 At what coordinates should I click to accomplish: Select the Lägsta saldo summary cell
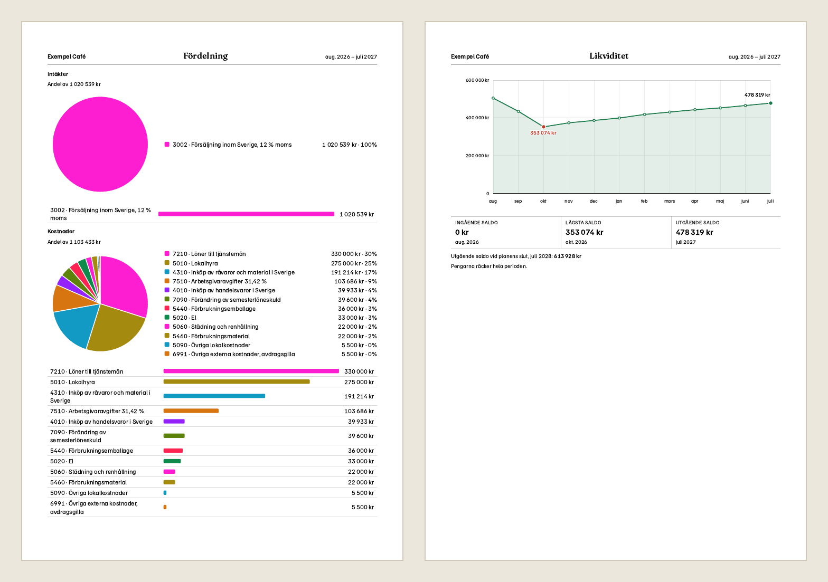pos(616,232)
